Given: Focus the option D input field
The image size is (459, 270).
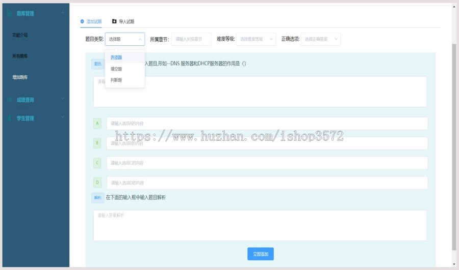Looking at the screenshot, I should pos(267,183).
